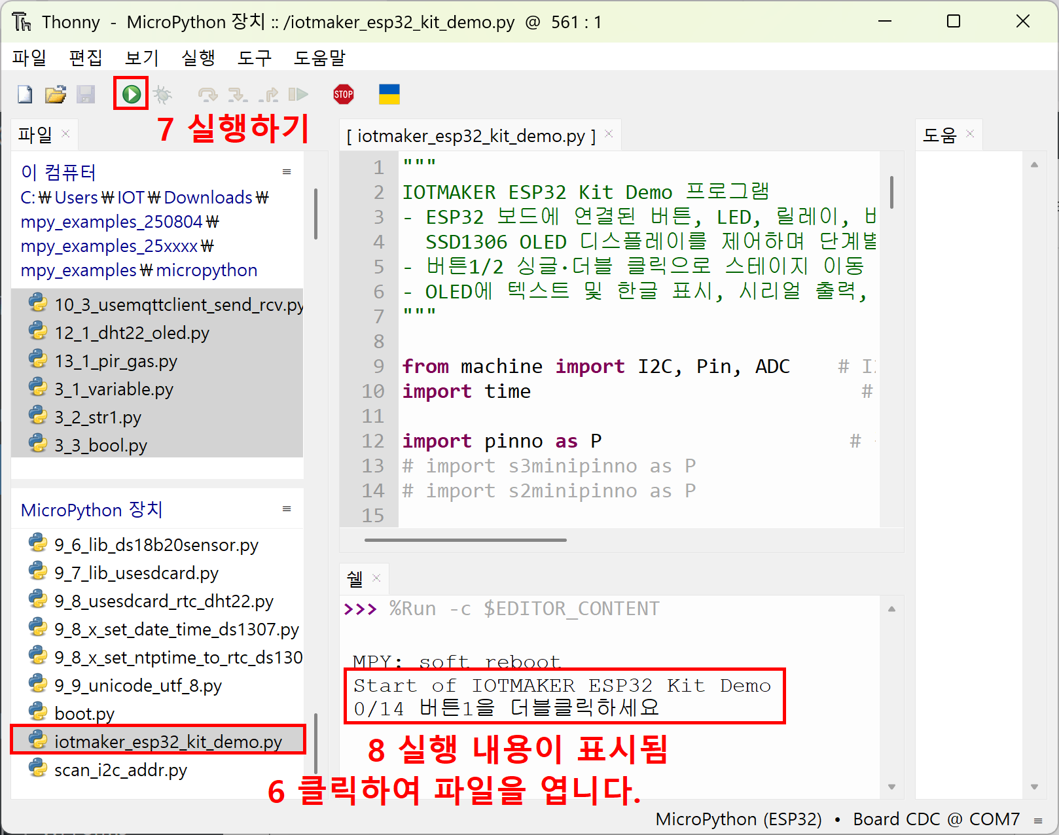Click the editor horizontal scrollbar
Viewport: 1059px width, 835px height.
[x=465, y=541]
